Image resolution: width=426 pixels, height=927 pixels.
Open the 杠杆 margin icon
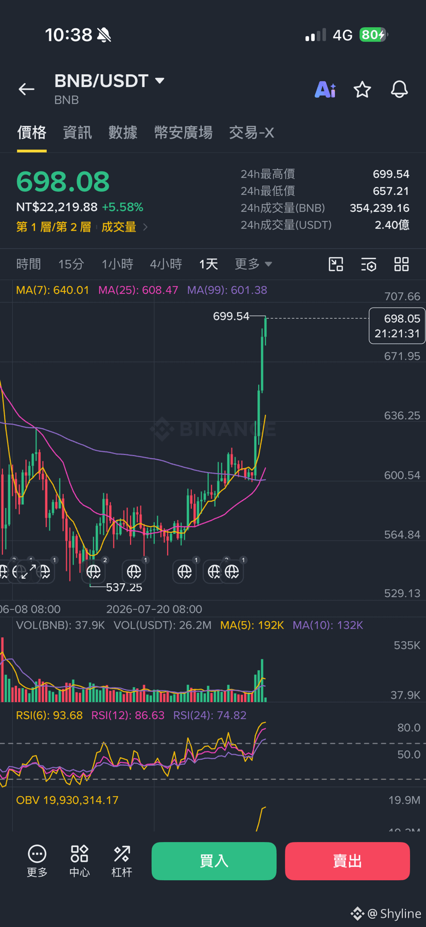122,861
